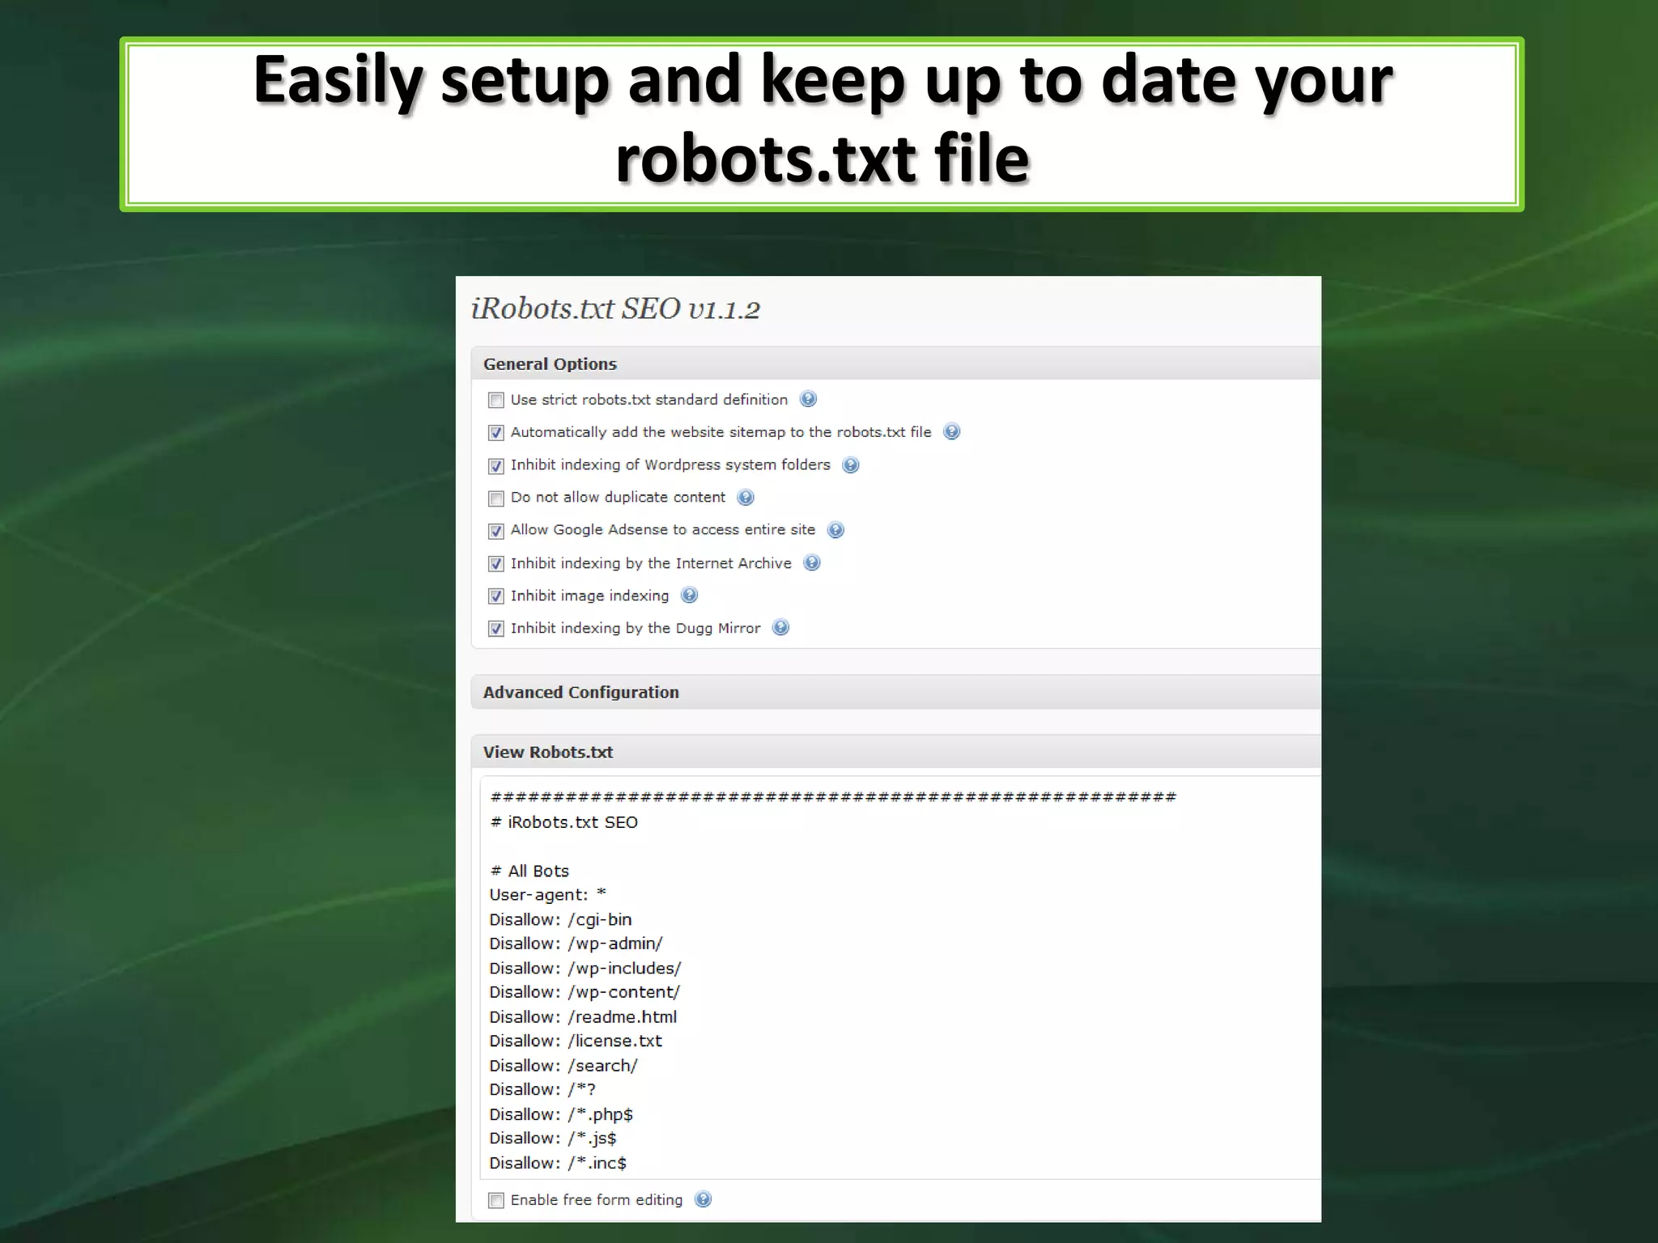Click the 'Disallow: /*.js$' line
The width and height of the screenshot is (1658, 1243).
[x=553, y=1139]
